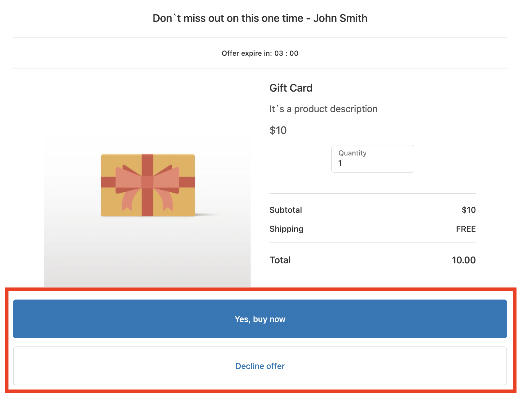
Task: Click the Quantity field label
Action: 352,153
